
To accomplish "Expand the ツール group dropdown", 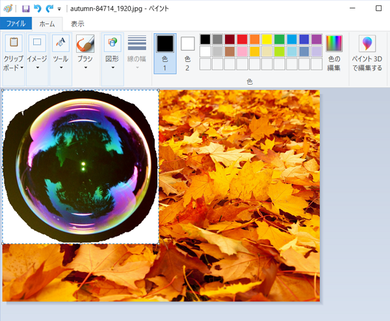I will point(61,67).
